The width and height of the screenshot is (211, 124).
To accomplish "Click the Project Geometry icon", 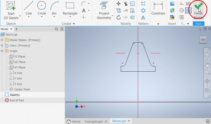I will [104, 5].
